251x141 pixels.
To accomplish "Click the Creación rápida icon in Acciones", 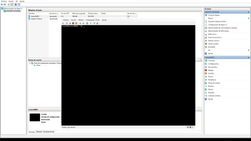I will (206, 15).
